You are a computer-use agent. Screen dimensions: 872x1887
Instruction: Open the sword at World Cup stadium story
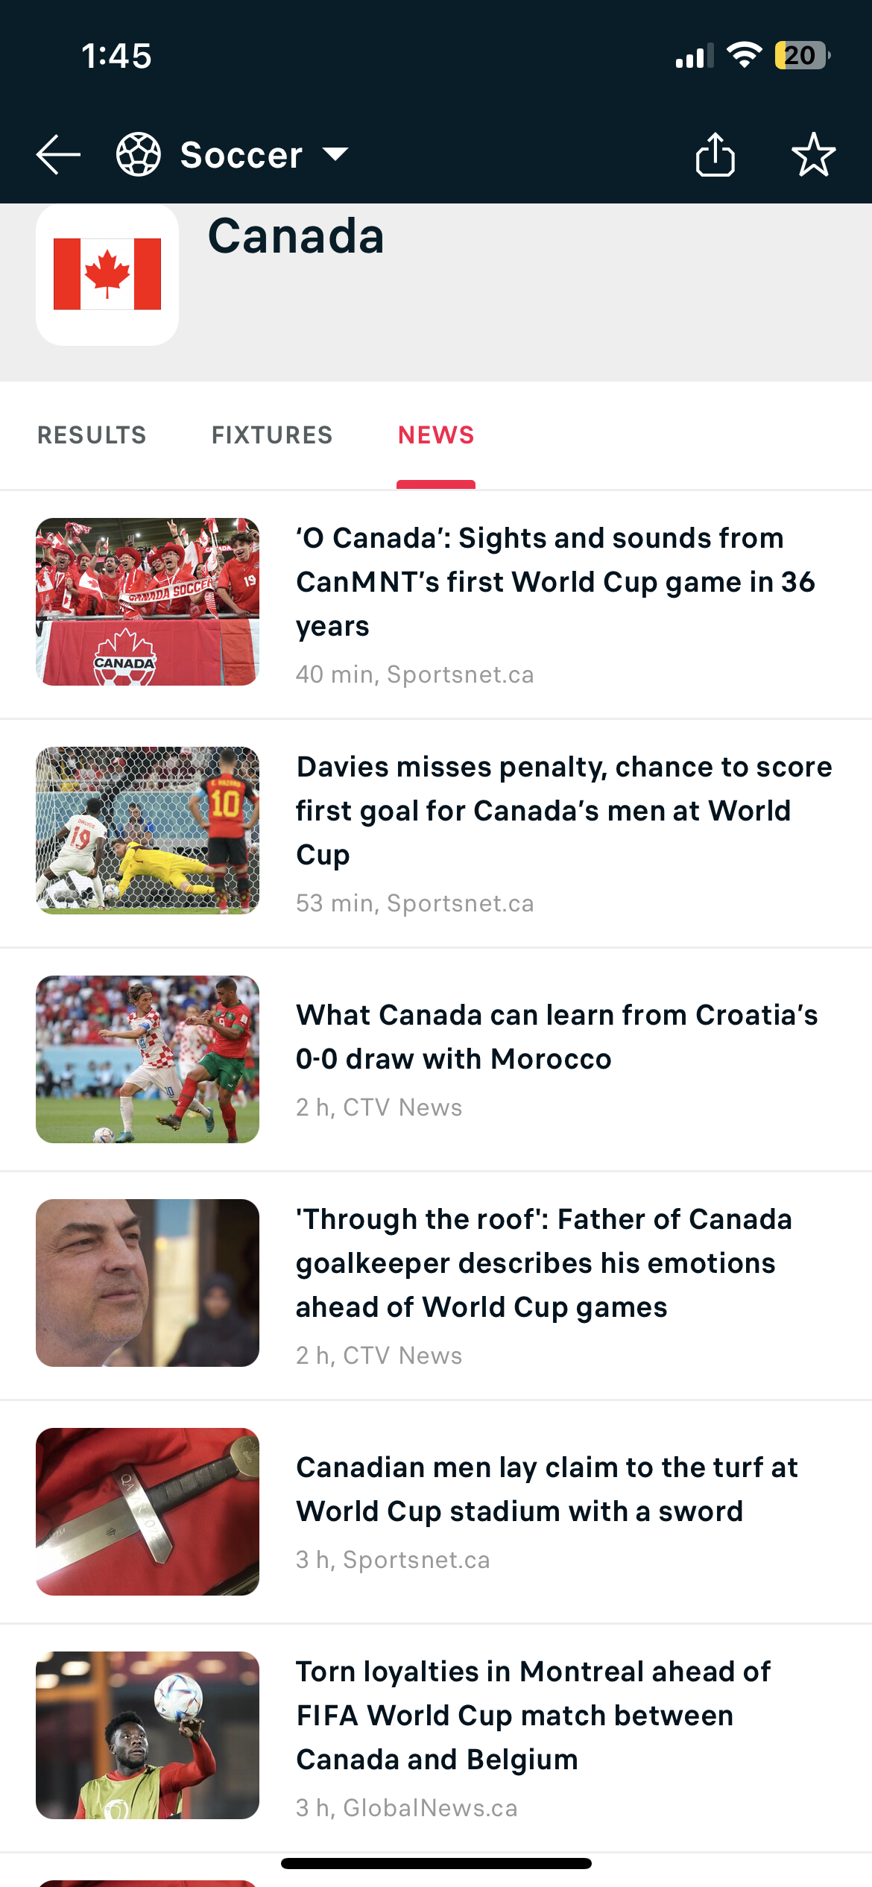[x=546, y=1489]
